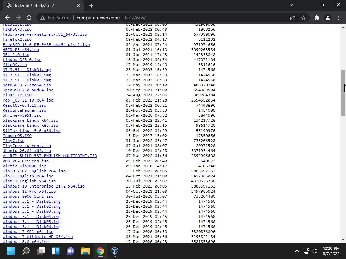Click the volume tray icon
Screen dimensions: 346x259
coord(315,251)
